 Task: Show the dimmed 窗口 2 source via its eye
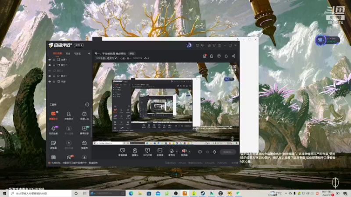coord(50,70)
